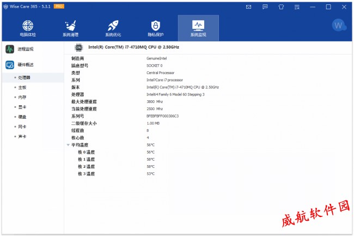
Task: Close the Wise Care 365 window
Action: 344,7
